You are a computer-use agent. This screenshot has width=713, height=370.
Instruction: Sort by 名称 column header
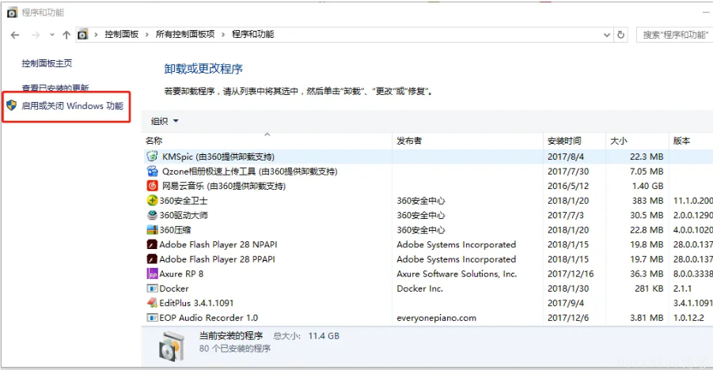pyautogui.click(x=267, y=141)
